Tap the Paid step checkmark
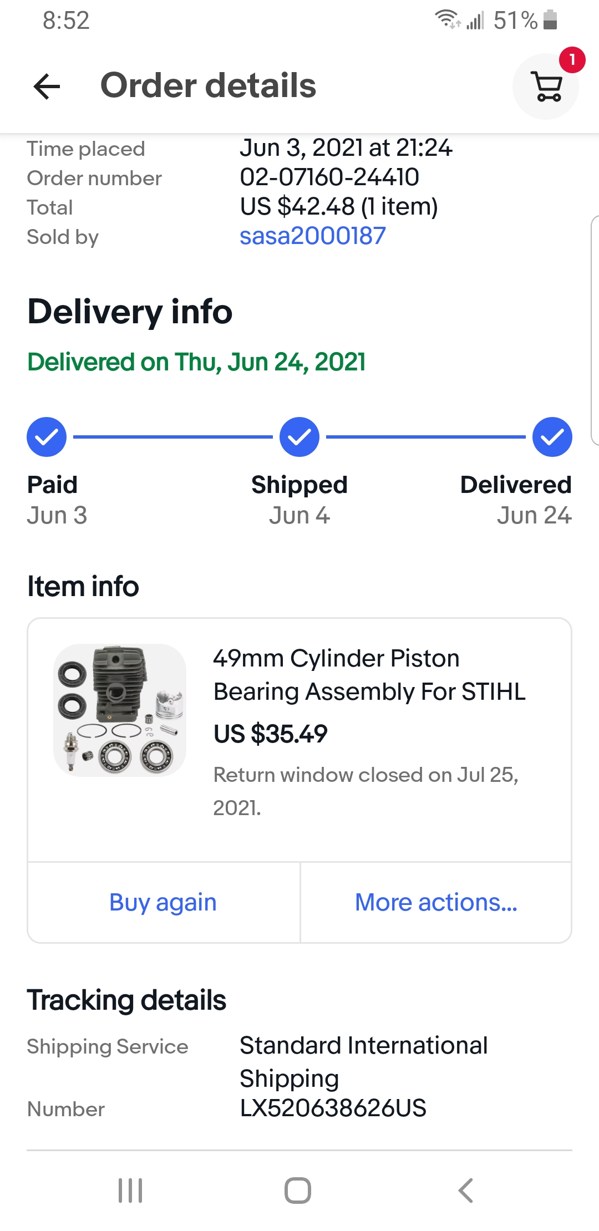 [47, 437]
